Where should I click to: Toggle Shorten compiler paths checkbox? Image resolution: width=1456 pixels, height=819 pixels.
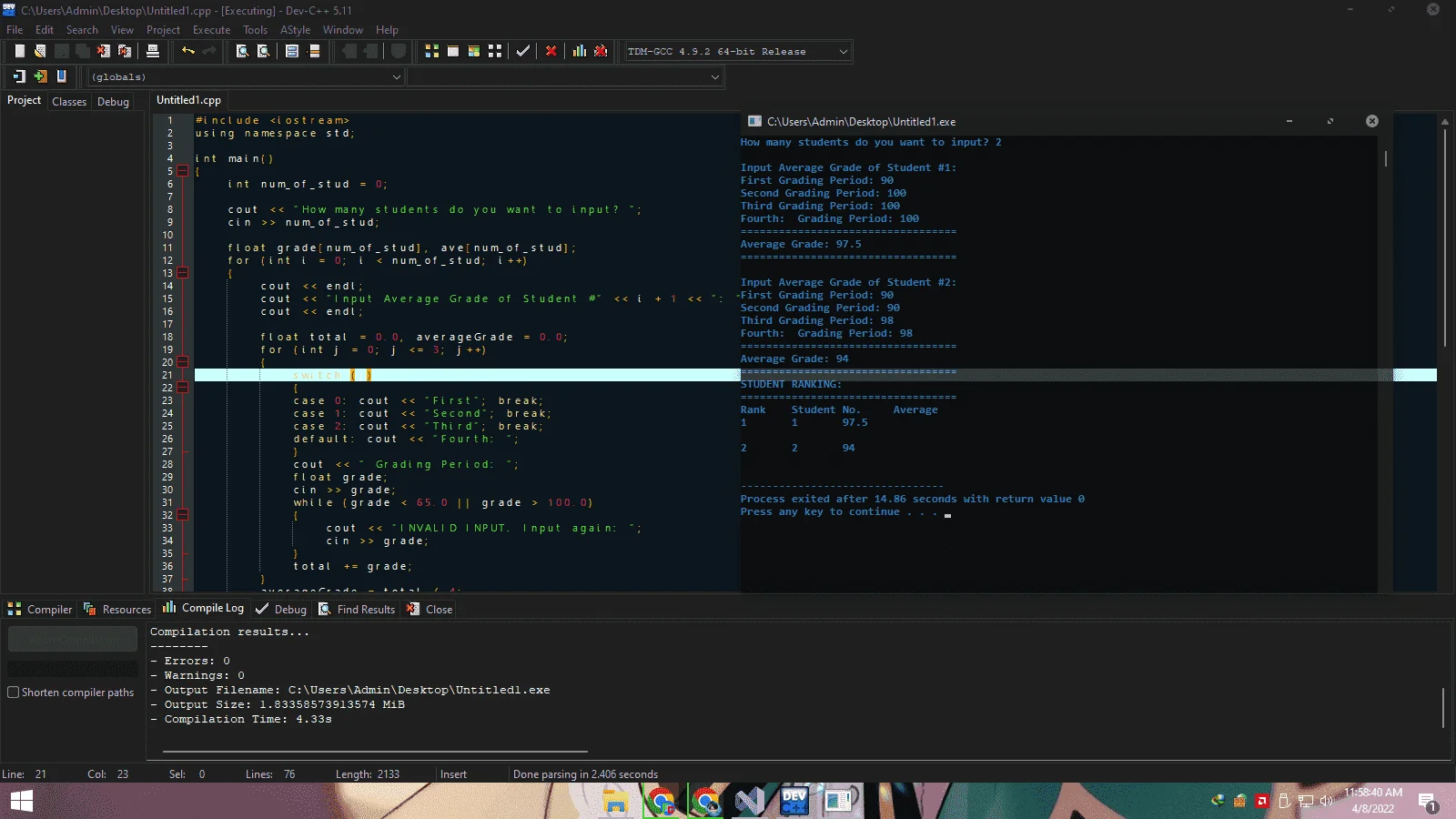[x=14, y=692]
